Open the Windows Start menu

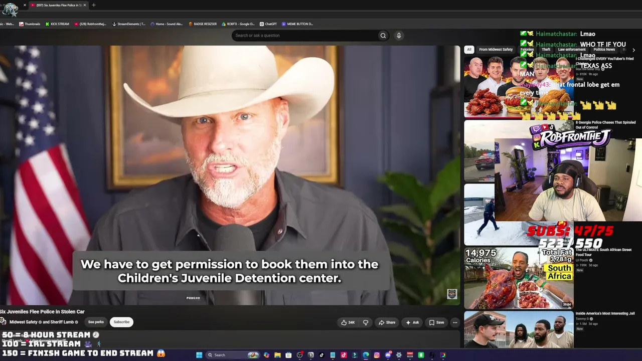point(199,355)
